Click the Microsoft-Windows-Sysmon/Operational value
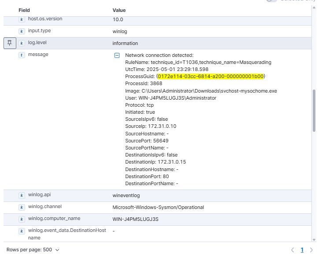The image size is (322, 261). 158,207
